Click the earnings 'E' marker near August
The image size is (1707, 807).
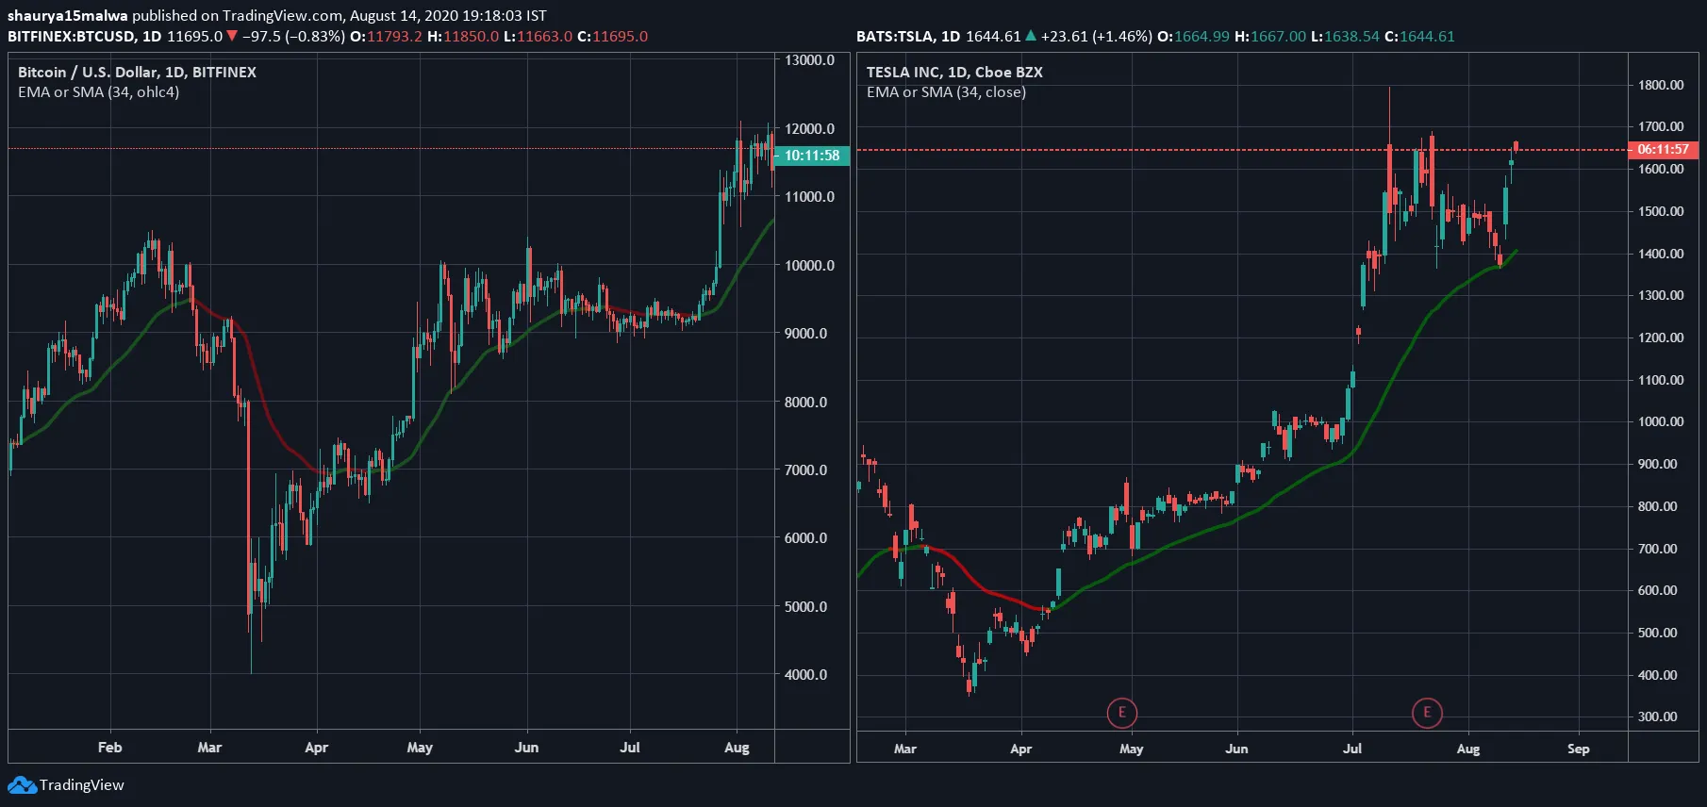click(1427, 713)
